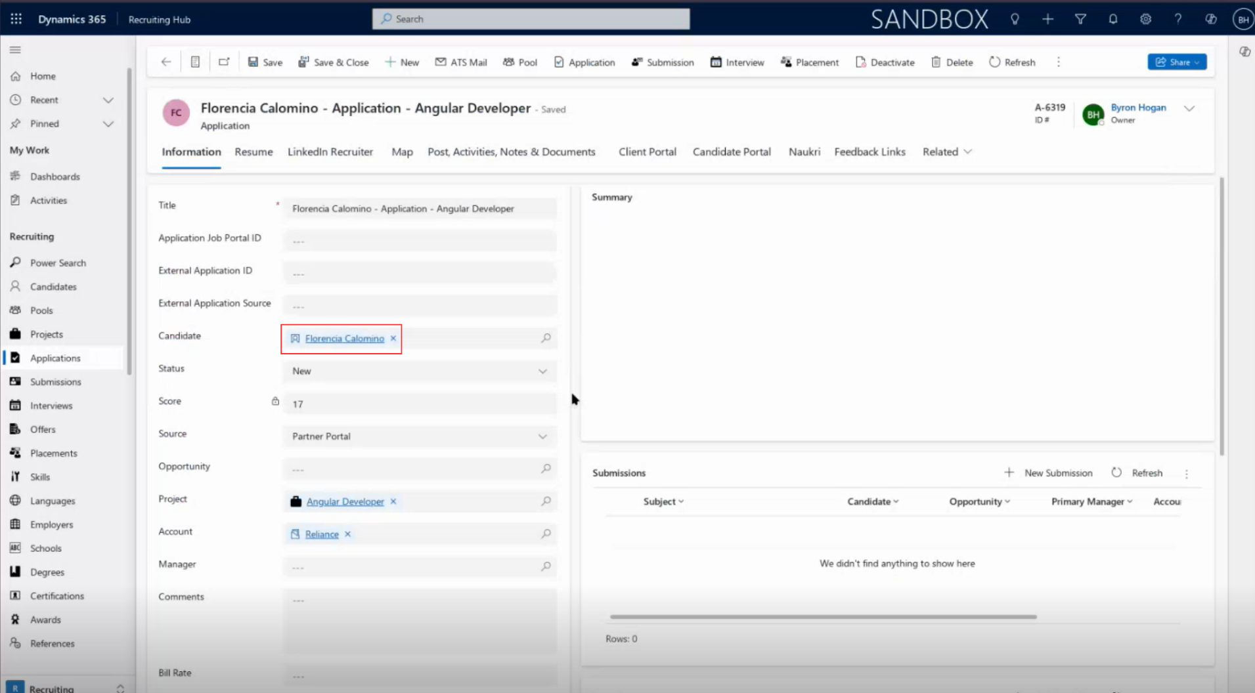This screenshot has width=1255, height=693.
Task: Open the Reliance account link
Action: click(x=322, y=534)
